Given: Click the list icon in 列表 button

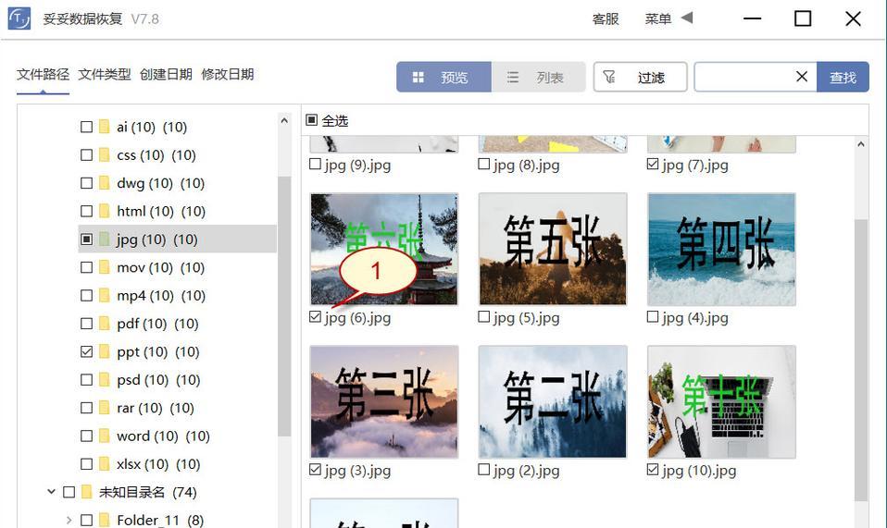Looking at the screenshot, I should pos(513,78).
